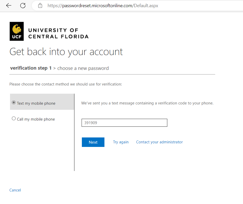This screenshot has width=243, height=204.
Task: Select the Call my mobile phone radio button
Action: [x=14, y=119]
